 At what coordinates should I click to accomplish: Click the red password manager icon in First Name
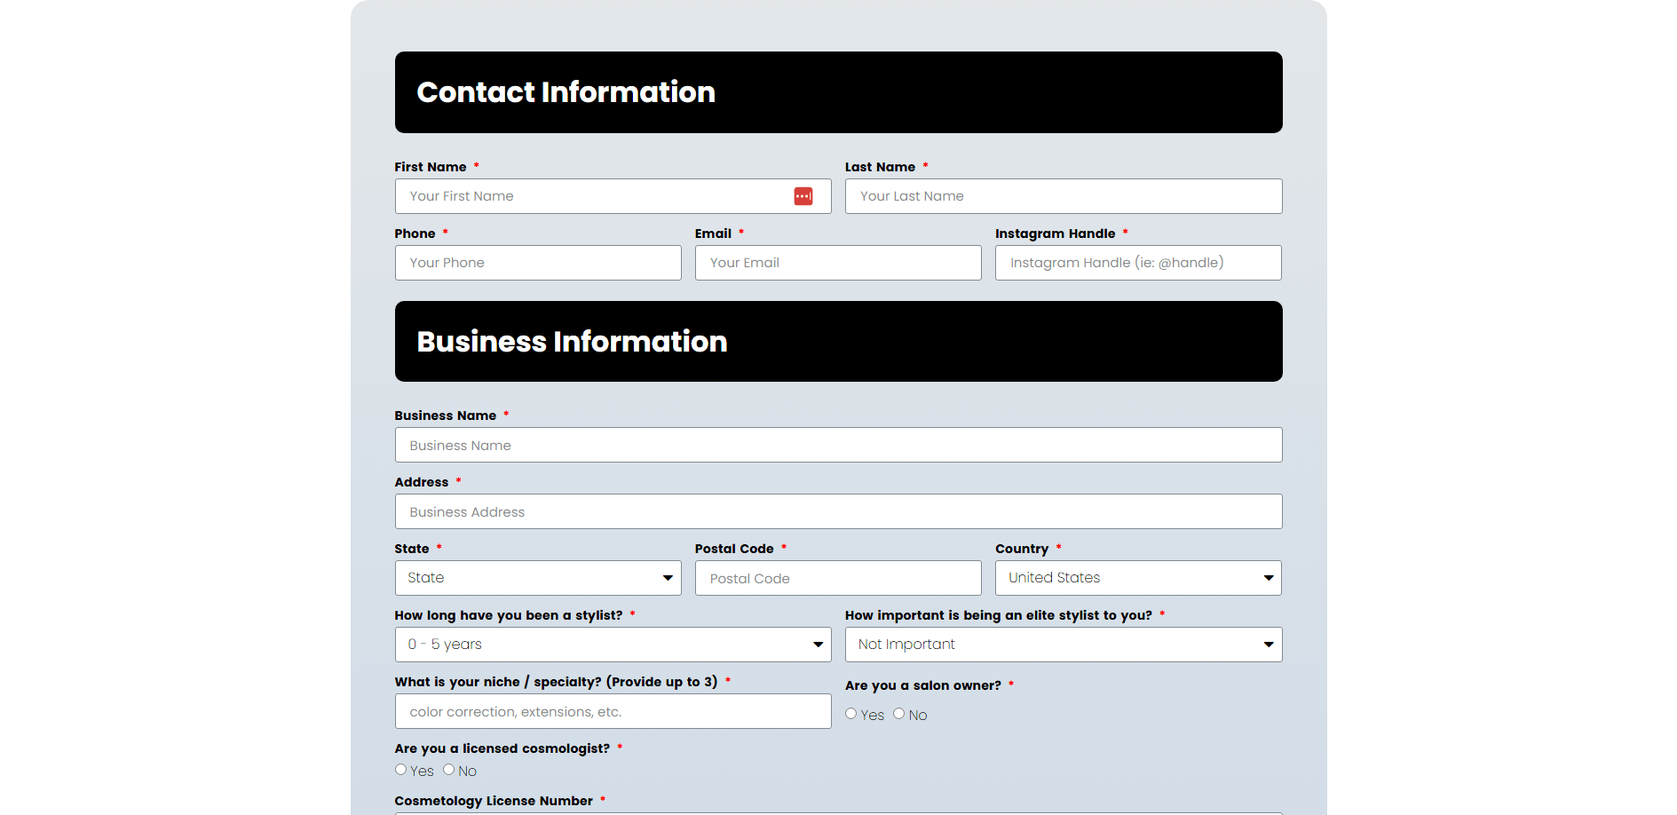tap(803, 196)
